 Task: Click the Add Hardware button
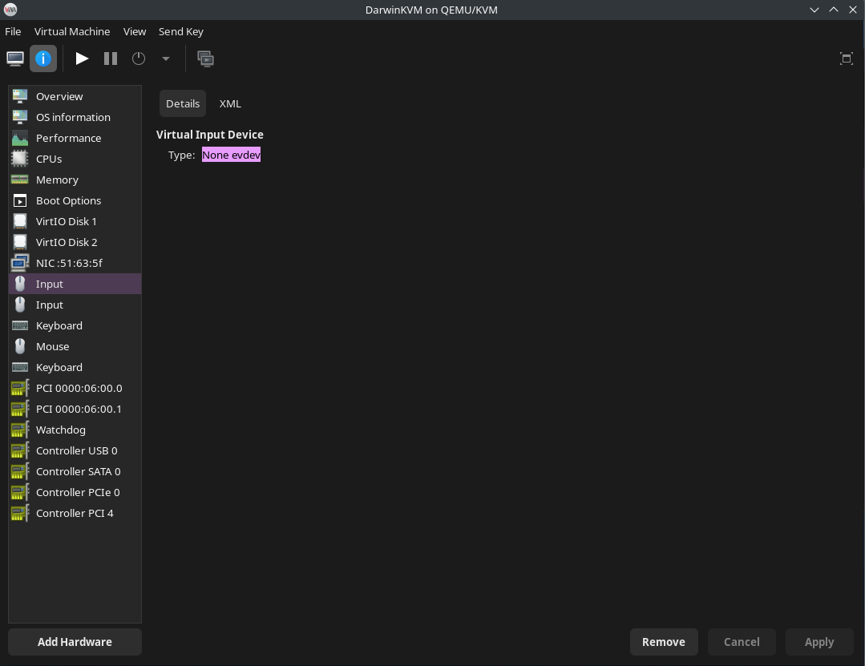pyautogui.click(x=75, y=642)
